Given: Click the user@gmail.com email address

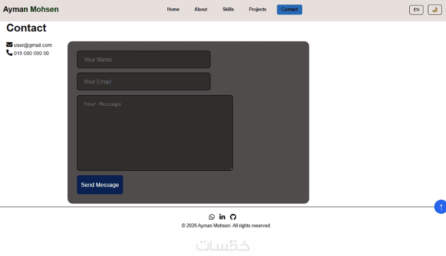Looking at the screenshot, I should [33, 45].
